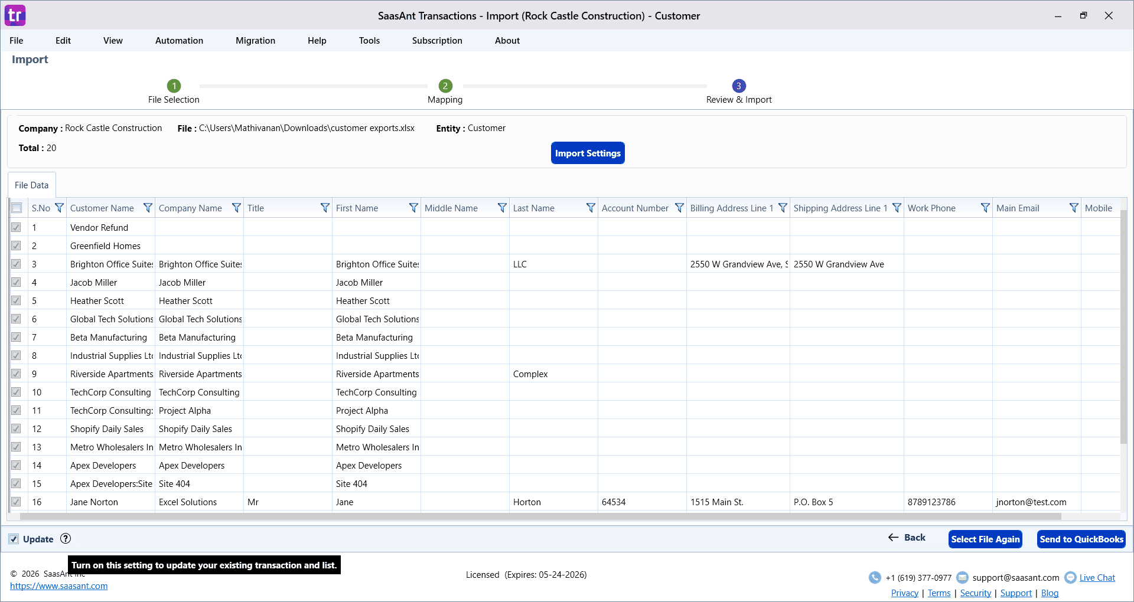
Task: Uncheck row 4 Jacob Miller checkbox
Action: click(x=16, y=282)
